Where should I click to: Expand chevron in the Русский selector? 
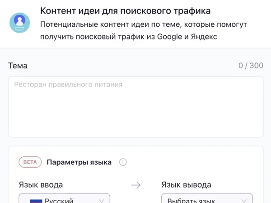101,200
